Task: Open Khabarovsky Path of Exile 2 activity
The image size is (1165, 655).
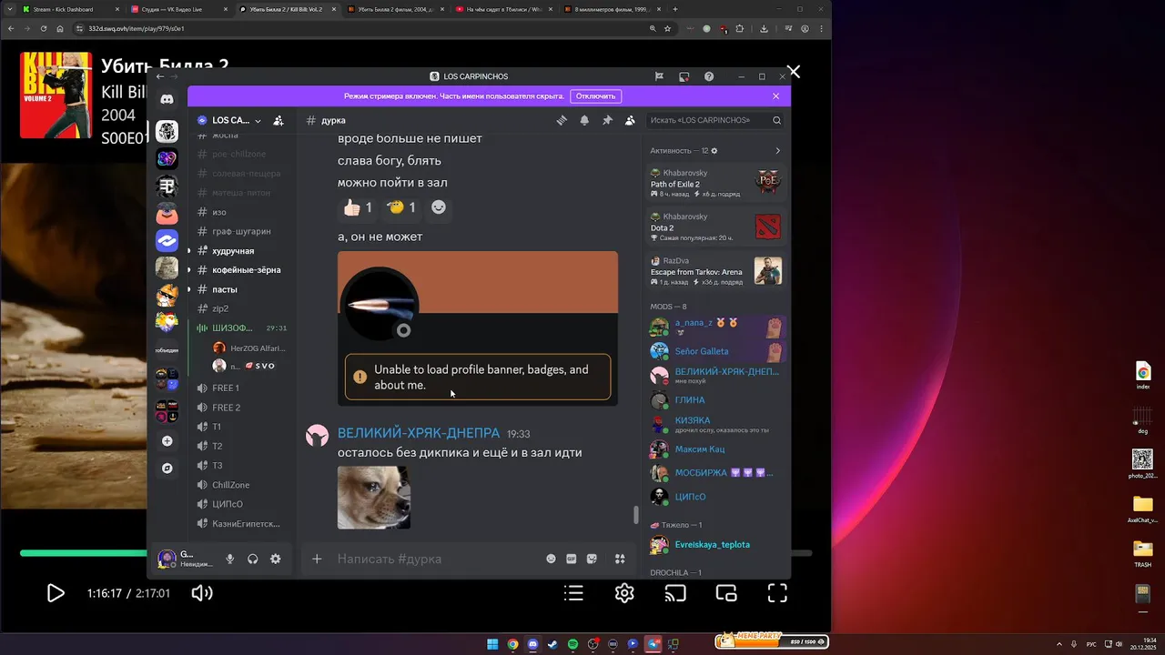Action: click(x=716, y=183)
